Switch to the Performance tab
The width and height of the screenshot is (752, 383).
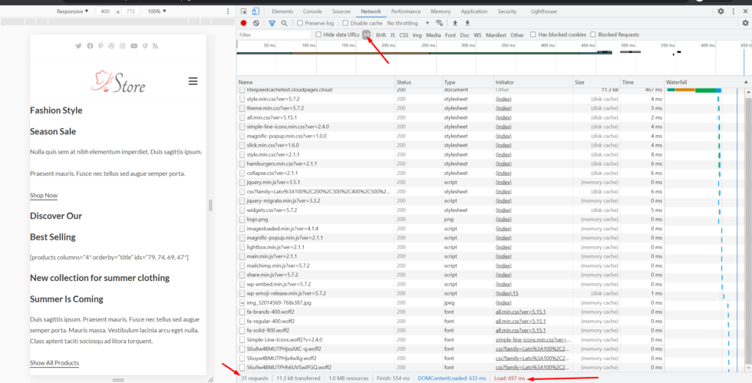[x=405, y=12]
